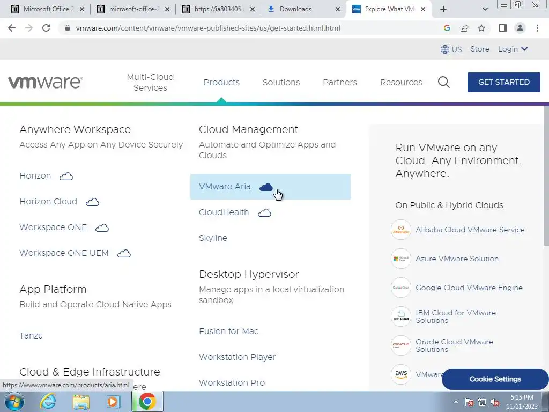
Task: Expand the tab search chevron
Action: pos(485,9)
